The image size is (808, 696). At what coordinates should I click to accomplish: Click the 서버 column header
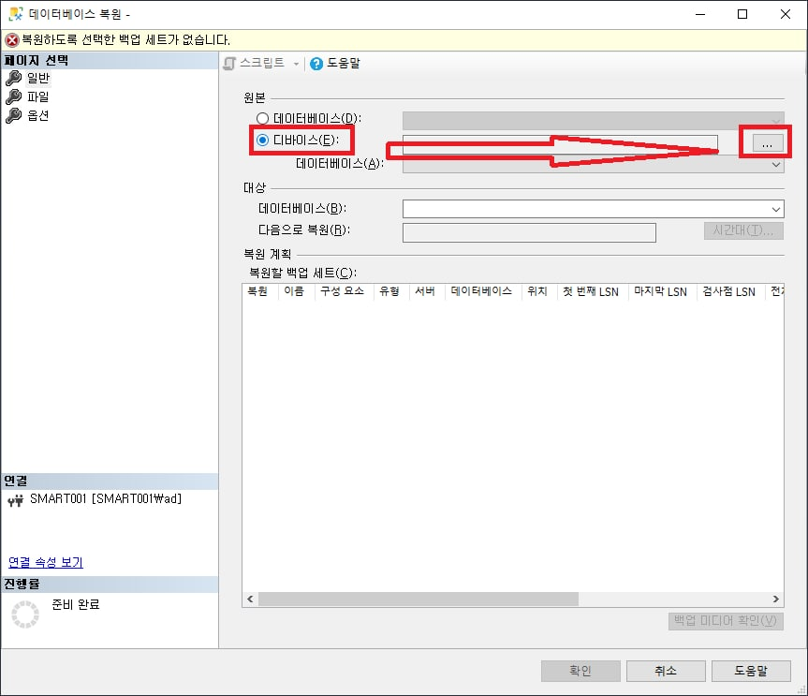tap(427, 291)
